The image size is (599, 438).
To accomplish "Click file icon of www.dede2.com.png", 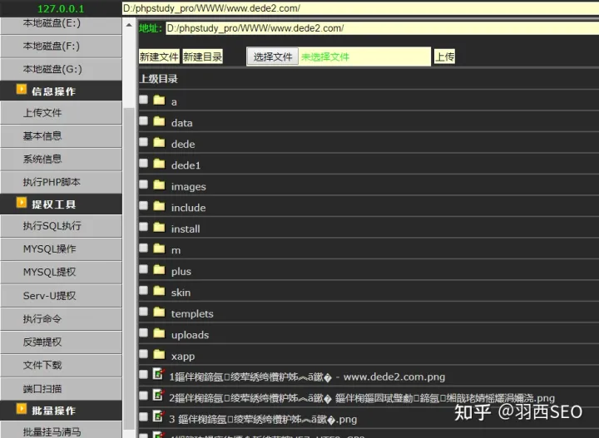I will coord(159,374).
